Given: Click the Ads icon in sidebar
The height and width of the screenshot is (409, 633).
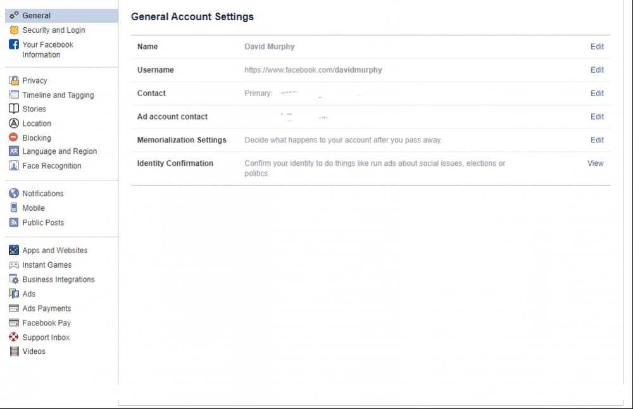Looking at the screenshot, I should pyautogui.click(x=14, y=294).
